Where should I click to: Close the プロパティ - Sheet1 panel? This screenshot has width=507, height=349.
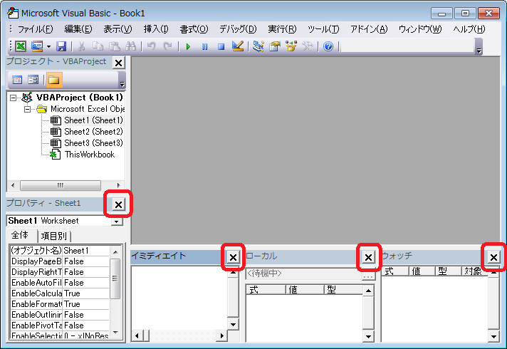pyautogui.click(x=119, y=204)
